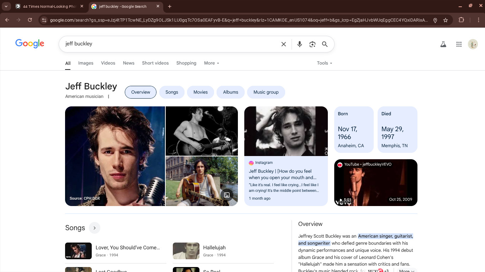The width and height of the screenshot is (485, 272).
Task: Switch to the News tab
Action: pos(128,63)
